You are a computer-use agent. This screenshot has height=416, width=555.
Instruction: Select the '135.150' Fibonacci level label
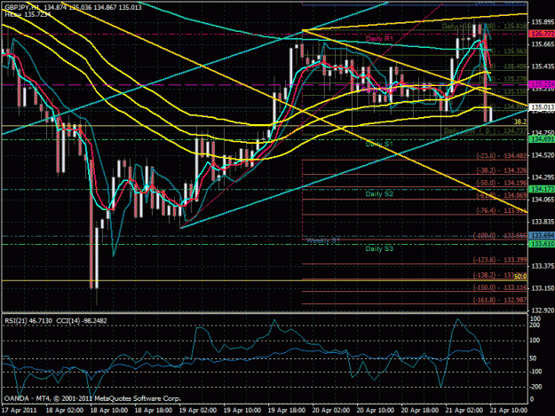click(x=515, y=91)
